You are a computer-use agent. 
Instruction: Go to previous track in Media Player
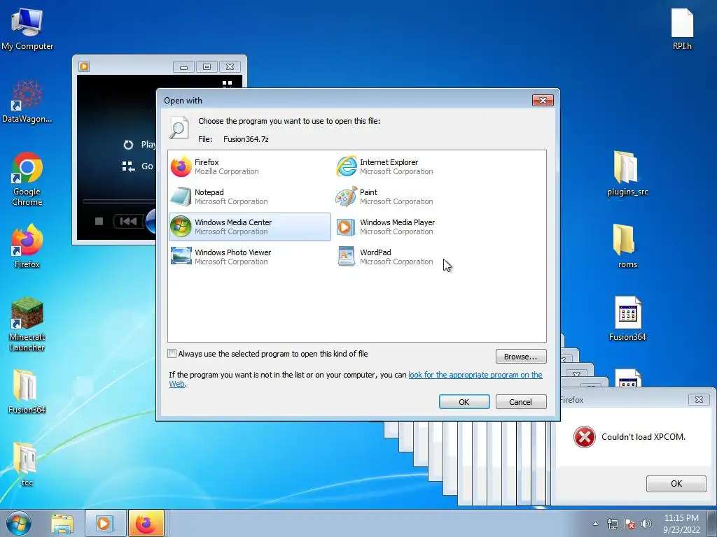point(129,222)
